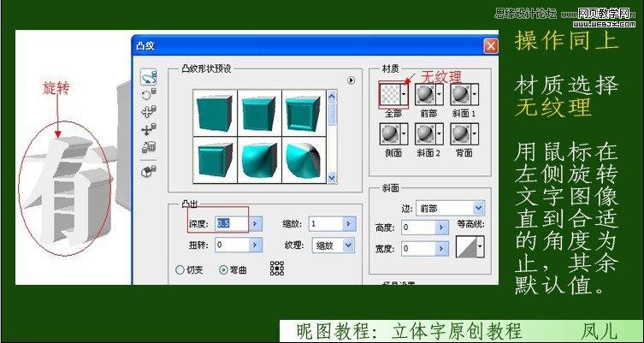The width and height of the screenshot is (644, 343).
Task: Click the presets scrollbar down arrow
Action: click(x=332, y=178)
